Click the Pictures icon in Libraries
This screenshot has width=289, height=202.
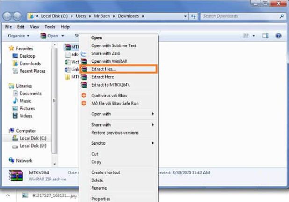[x=15, y=108]
